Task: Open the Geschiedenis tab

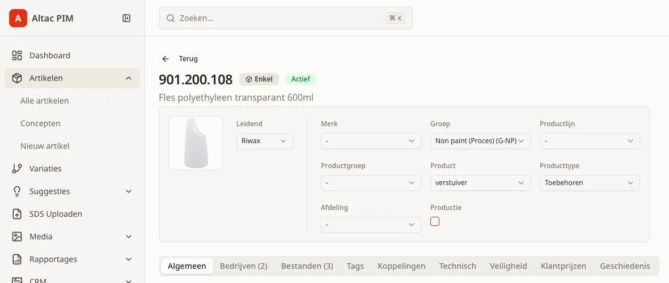Action: tap(625, 266)
